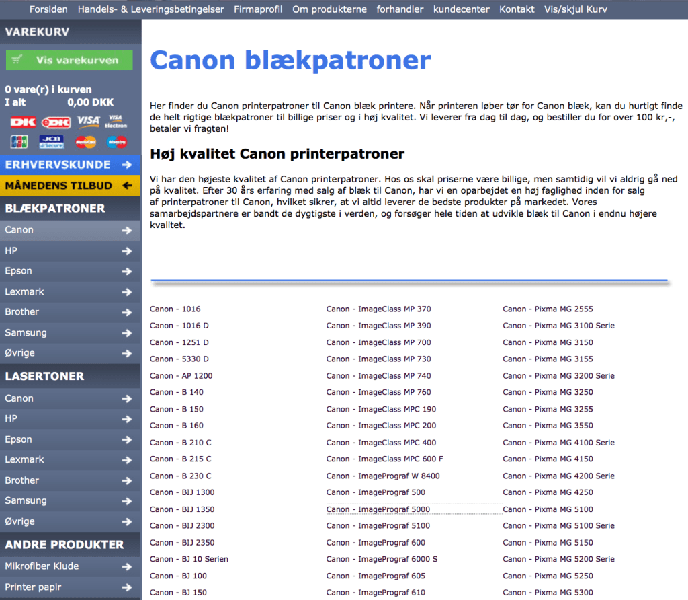Screen dimensions: 688x600
Task: Open Canon - Pixma MG 3550 link
Action: point(548,426)
